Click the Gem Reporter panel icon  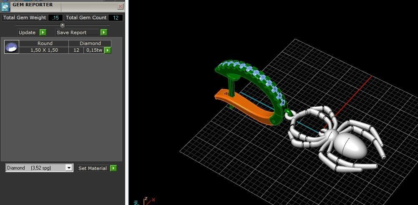pos(5,7)
